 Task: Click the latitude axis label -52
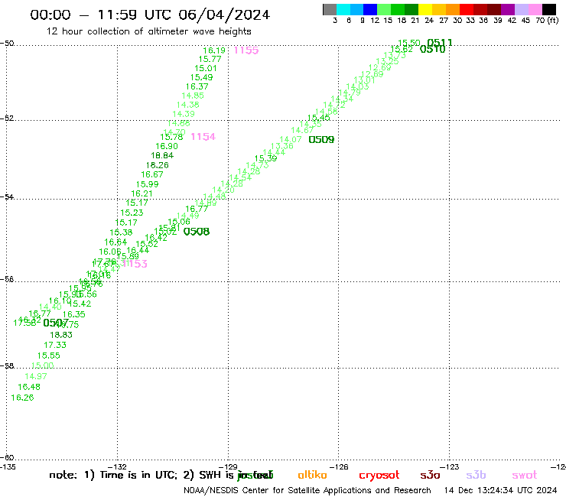pyautogui.click(x=6, y=118)
